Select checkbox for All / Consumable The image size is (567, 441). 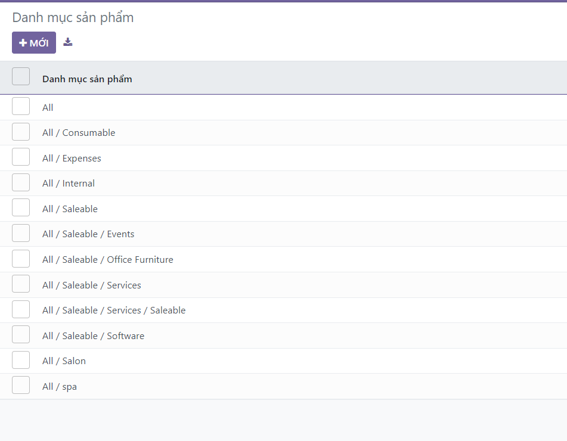[21, 132]
